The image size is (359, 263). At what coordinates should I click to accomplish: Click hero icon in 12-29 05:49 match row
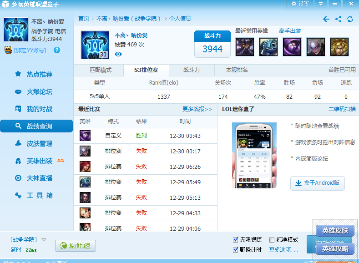click(85, 182)
